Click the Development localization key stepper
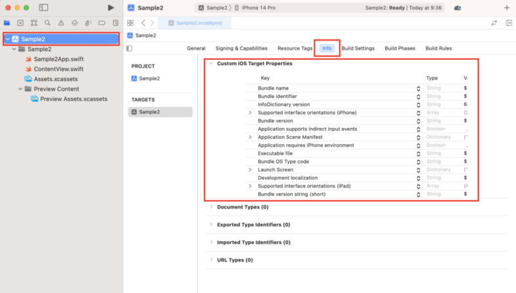The width and height of the screenshot is (516, 293). click(x=418, y=178)
